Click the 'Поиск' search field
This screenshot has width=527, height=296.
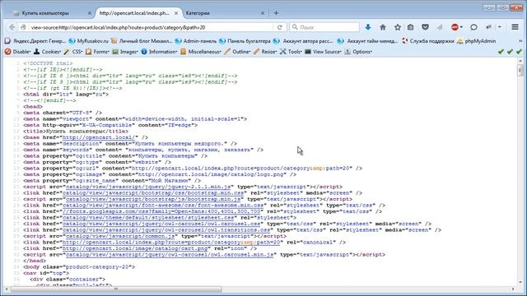tap(324, 27)
